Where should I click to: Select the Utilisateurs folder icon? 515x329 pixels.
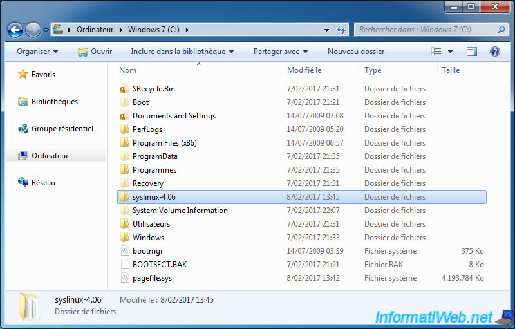124,223
